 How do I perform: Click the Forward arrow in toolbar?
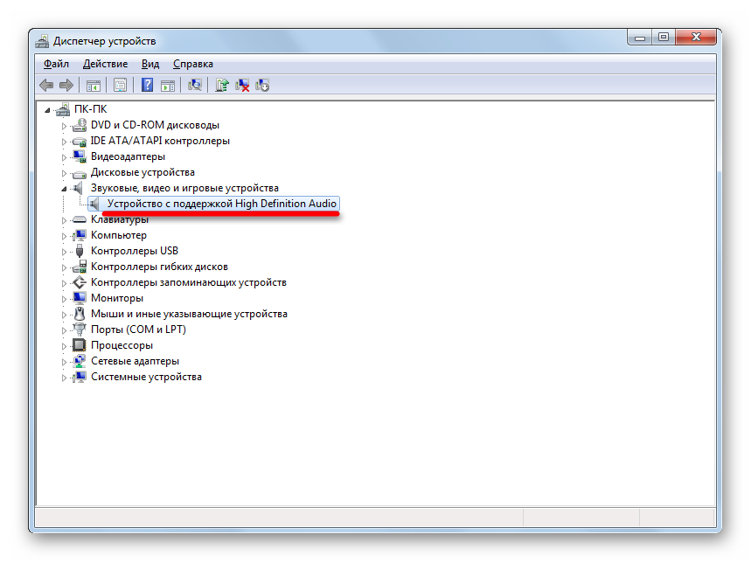[x=66, y=86]
